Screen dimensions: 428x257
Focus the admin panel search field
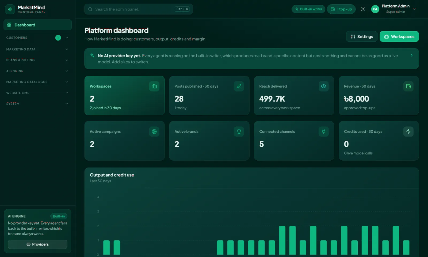pyautogui.click(x=139, y=9)
